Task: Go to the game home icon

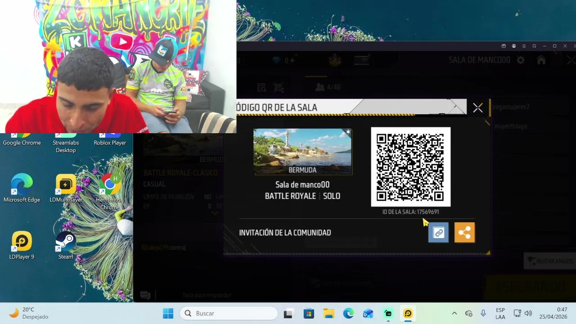Action: click(x=541, y=60)
